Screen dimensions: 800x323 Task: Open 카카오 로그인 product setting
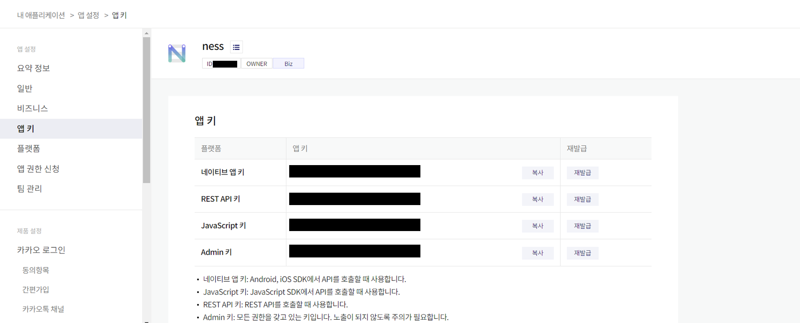(41, 250)
